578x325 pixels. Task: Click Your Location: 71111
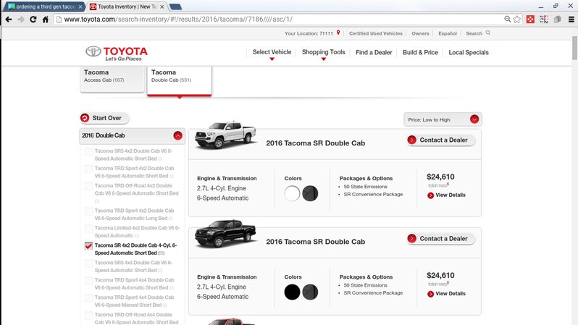(309, 33)
